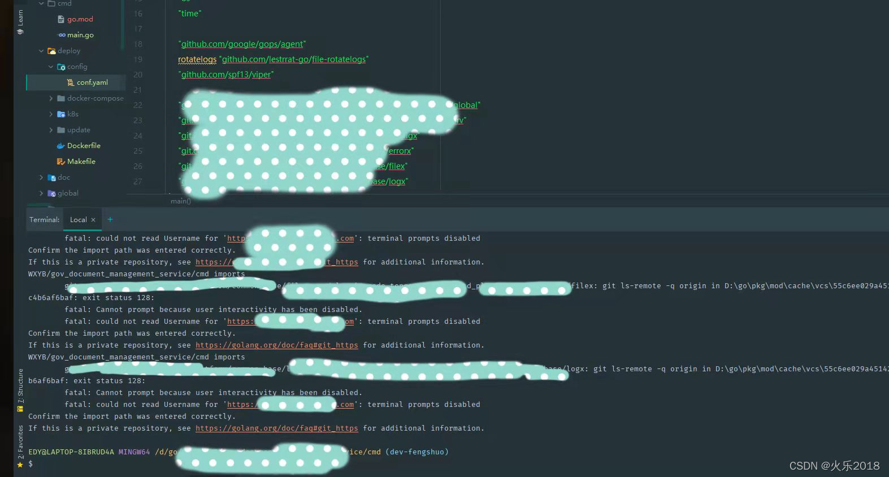Click the conf.yaml file icon
The width and height of the screenshot is (889, 477).
[71, 83]
